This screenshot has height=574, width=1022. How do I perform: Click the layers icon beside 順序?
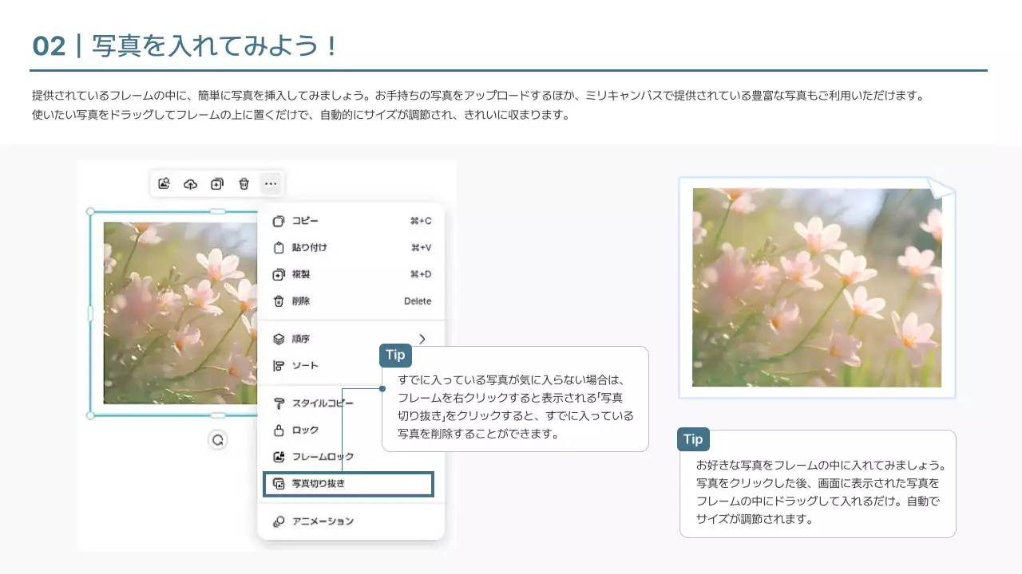tap(278, 338)
